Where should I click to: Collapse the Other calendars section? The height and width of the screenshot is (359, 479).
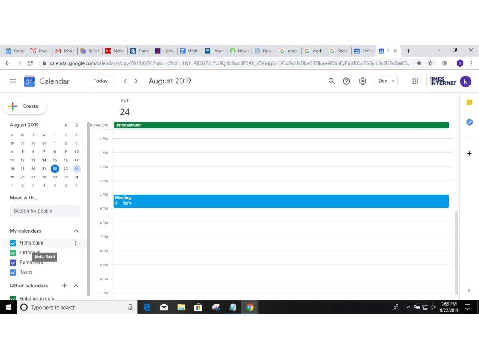click(76, 286)
